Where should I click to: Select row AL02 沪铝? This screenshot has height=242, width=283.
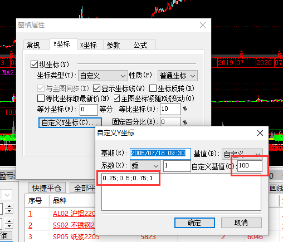click(74, 214)
